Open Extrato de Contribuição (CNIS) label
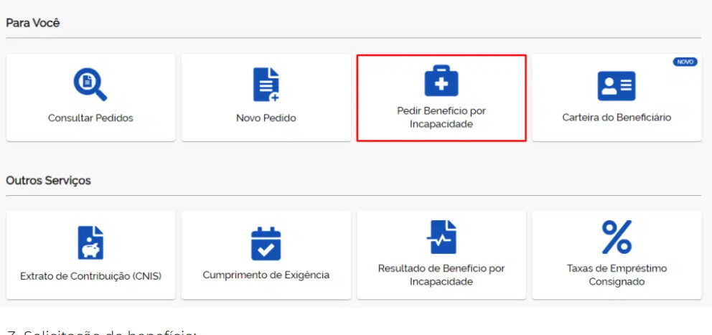Viewport: 712px width, 335px height. [x=90, y=275]
